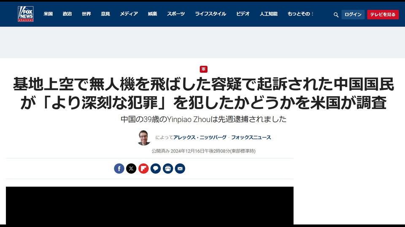Screen dimensions: 405x227
Task: Click the Fox News channel logo
Action: pyautogui.click(x=26, y=14)
